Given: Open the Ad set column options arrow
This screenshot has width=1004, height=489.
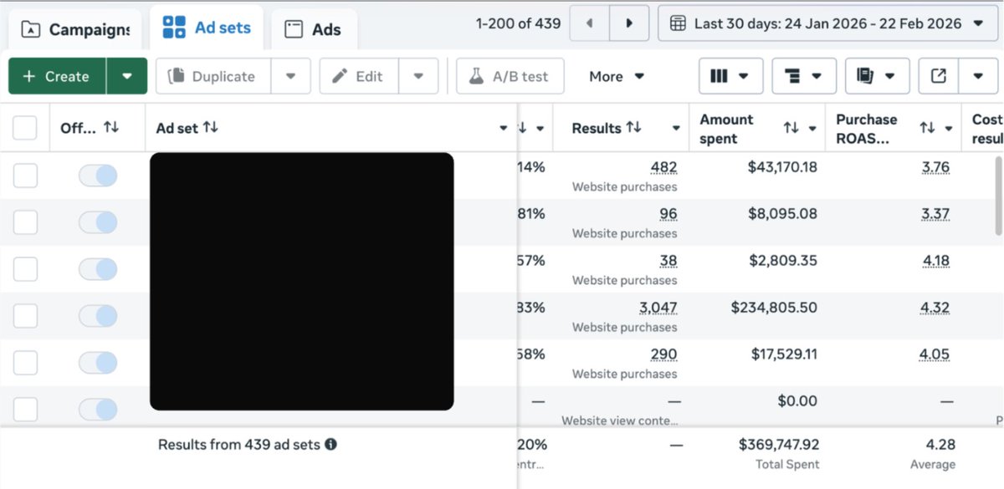Looking at the screenshot, I should 504,129.
